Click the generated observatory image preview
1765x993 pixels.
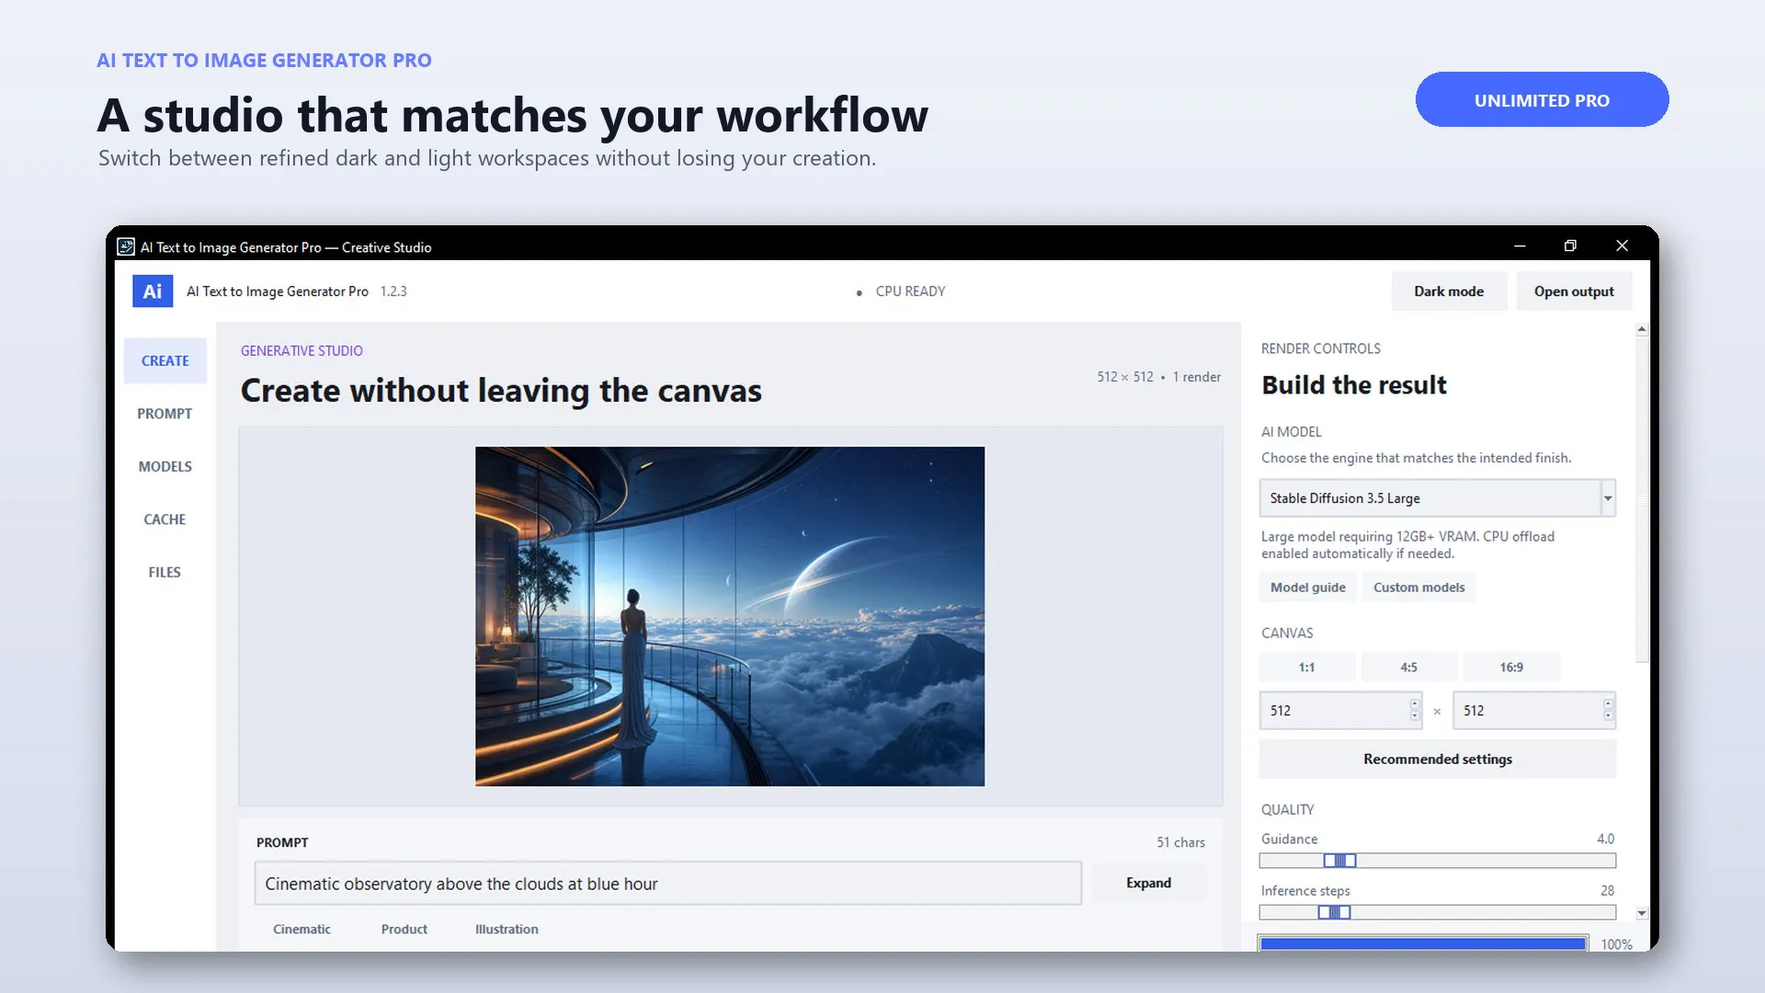coord(730,616)
